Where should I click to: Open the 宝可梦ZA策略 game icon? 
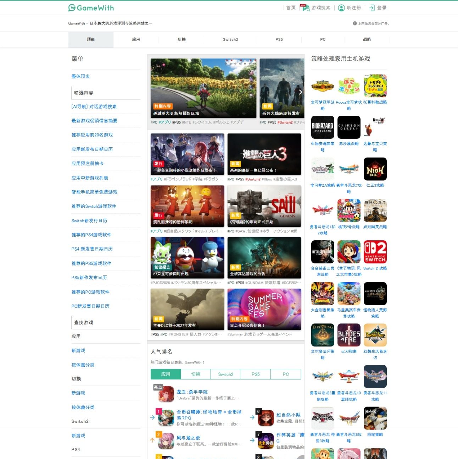(323, 169)
